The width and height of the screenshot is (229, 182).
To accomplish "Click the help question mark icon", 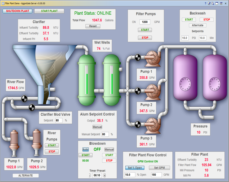I will tap(205, 3).
